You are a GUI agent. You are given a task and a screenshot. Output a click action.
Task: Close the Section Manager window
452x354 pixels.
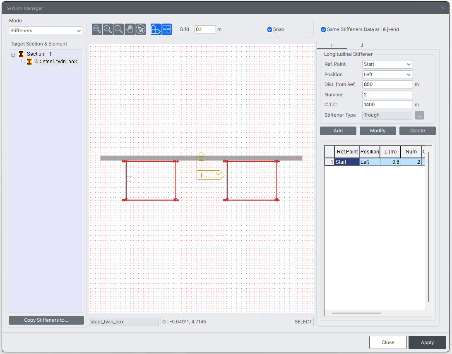pos(443,8)
